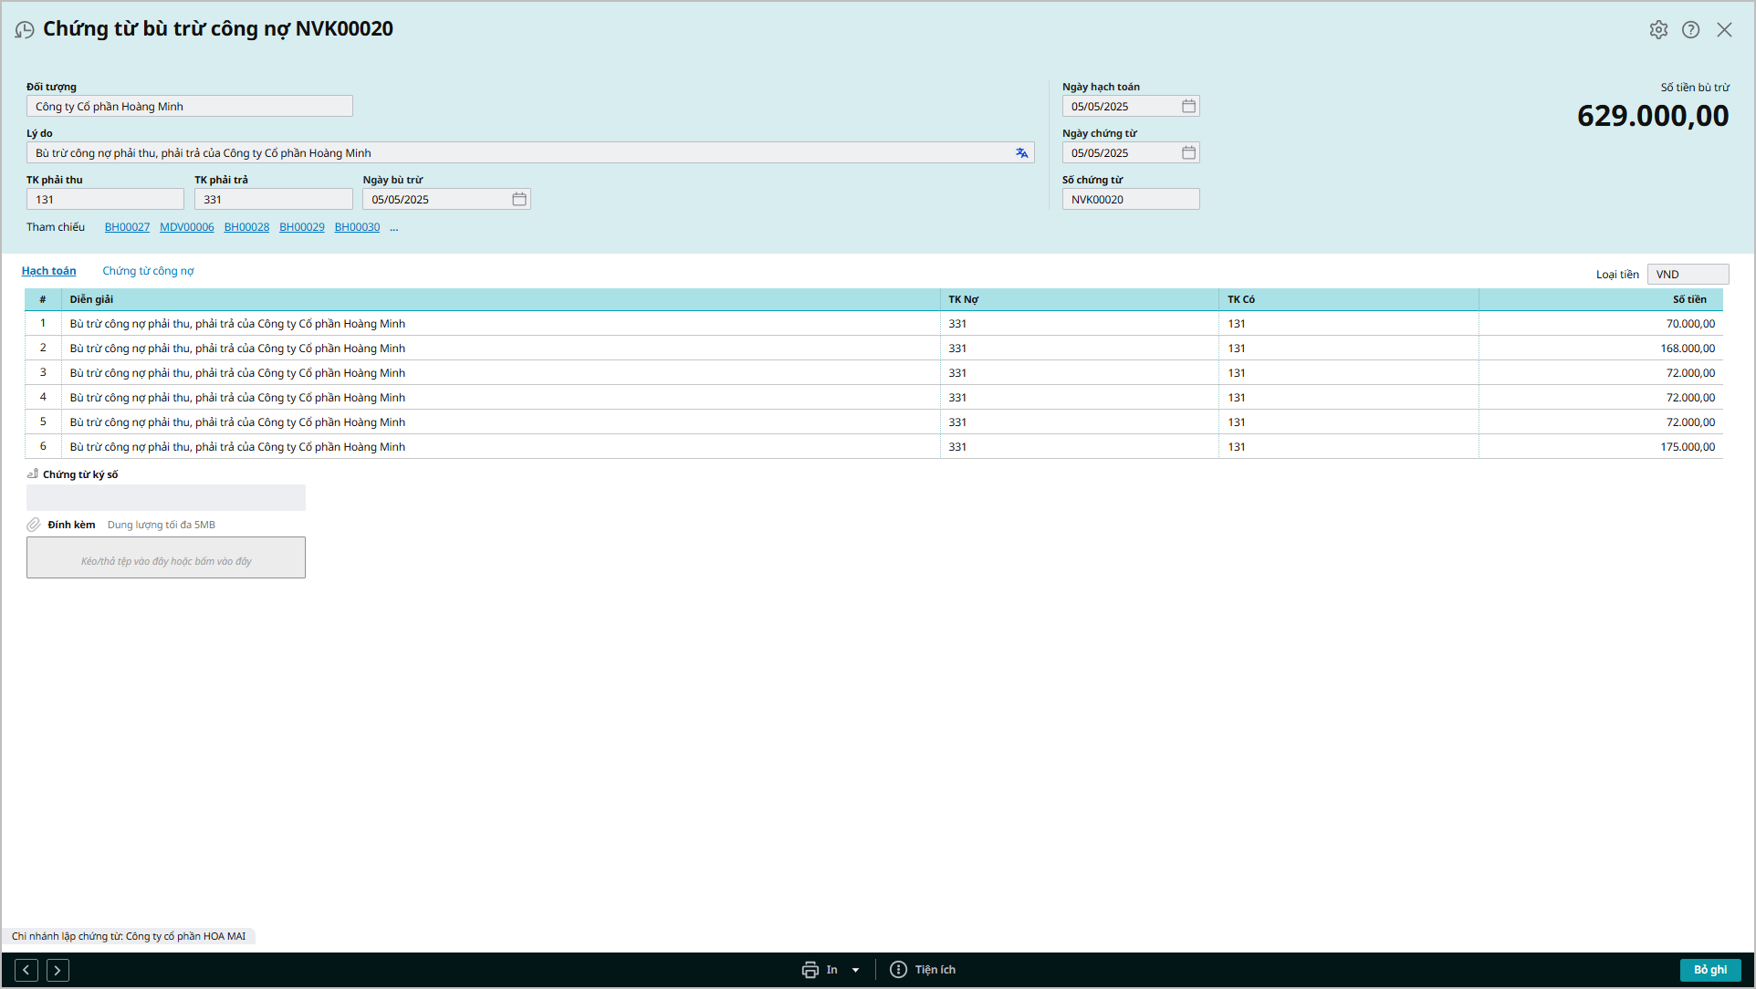Open reference link BH00027
Image resolution: width=1756 pixels, height=989 pixels.
click(x=127, y=227)
